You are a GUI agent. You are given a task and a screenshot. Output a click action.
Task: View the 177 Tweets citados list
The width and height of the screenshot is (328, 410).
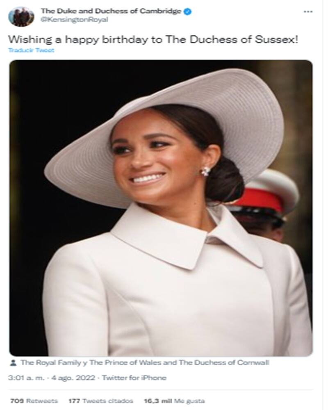101,401
